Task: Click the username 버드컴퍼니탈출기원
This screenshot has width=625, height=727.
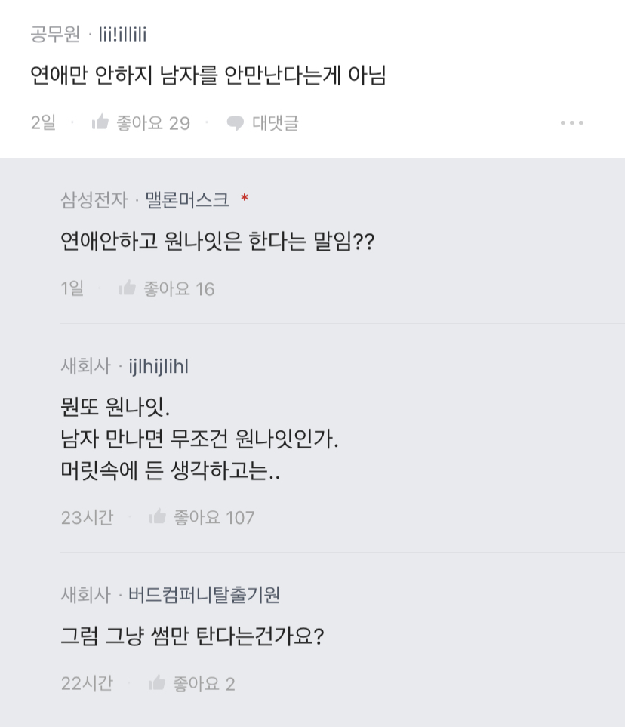Action: tap(204, 595)
